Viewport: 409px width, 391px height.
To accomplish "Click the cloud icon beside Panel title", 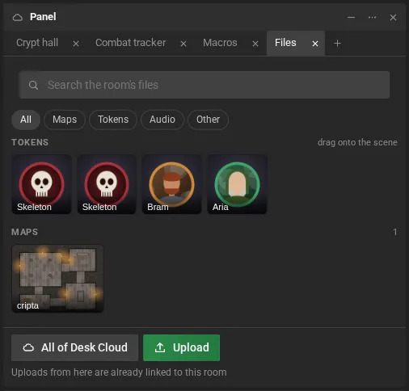I will tap(18, 18).
